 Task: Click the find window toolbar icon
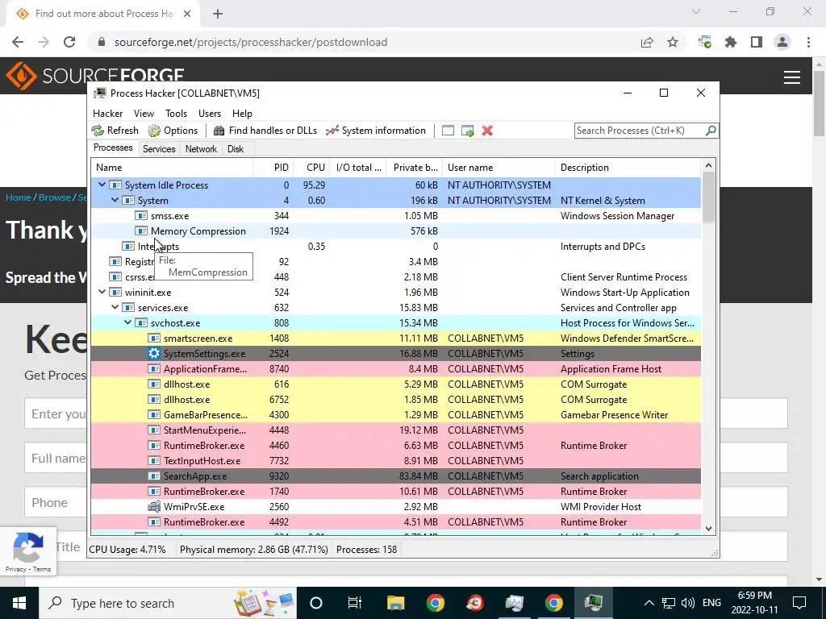pyautogui.click(x=448, y=131)
